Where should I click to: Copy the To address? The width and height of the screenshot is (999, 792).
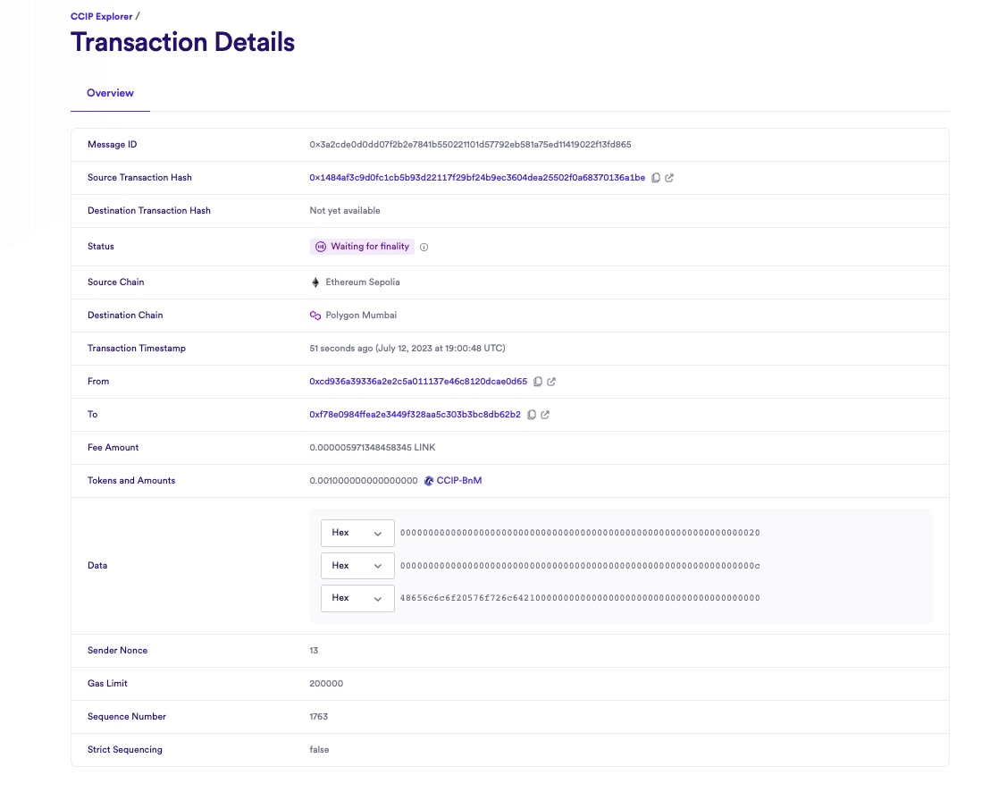tap(532, 415)
